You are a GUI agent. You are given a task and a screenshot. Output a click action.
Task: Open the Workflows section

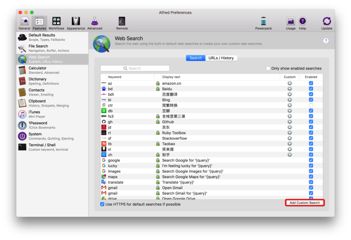(x=57, y=23)
